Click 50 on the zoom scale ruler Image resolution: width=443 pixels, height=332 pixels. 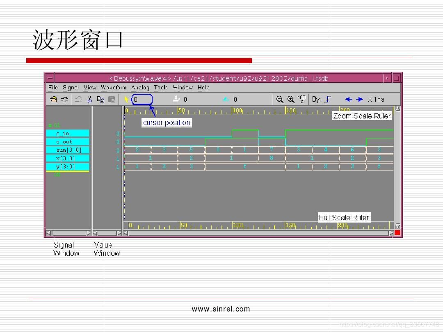coord(181,110)
